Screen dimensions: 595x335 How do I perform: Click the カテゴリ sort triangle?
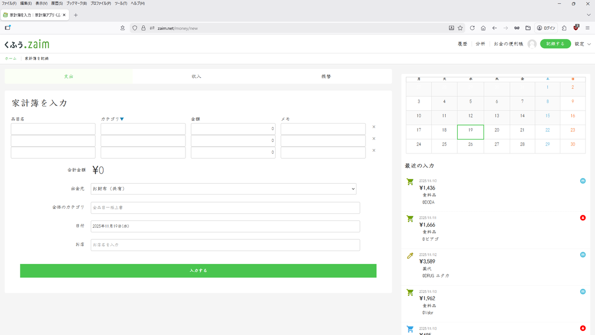click(122, 119)
